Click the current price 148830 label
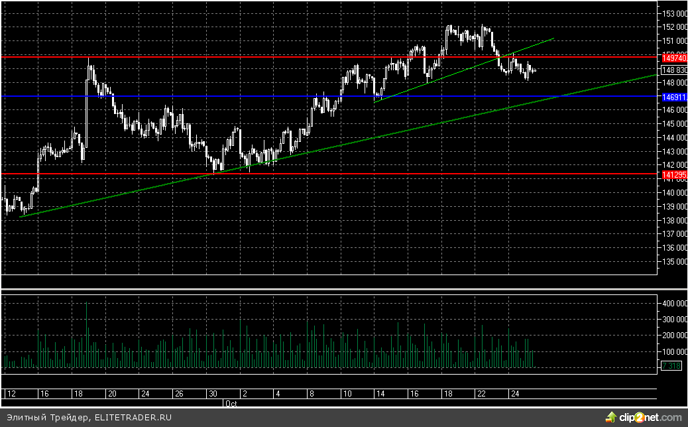Viewport: 688px width, 427px height. 674,70
